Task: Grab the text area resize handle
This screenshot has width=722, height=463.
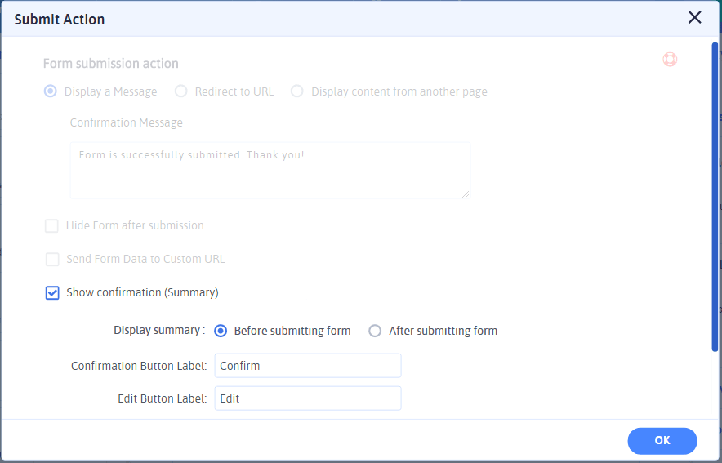Action: click(466, 194)
